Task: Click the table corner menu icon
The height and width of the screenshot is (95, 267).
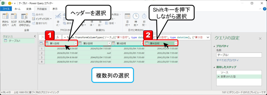Action: pos(42,43)
